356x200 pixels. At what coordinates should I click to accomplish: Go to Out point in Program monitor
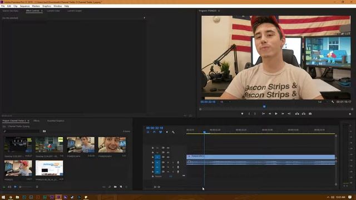tap(289, 113)
